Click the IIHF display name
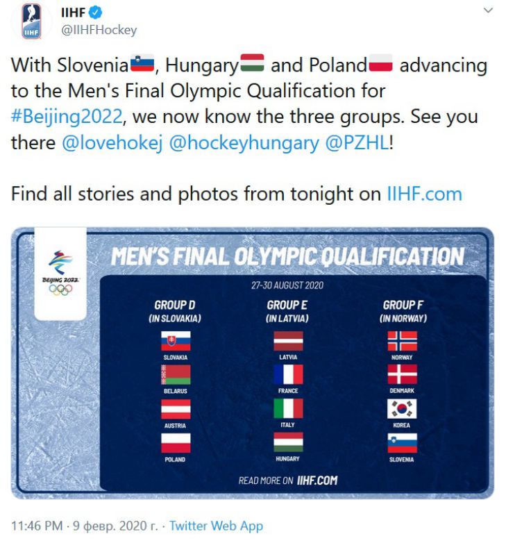 [72, 12]
